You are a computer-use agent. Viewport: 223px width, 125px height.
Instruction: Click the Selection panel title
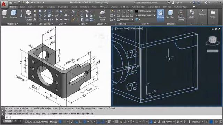click(171, 24)
